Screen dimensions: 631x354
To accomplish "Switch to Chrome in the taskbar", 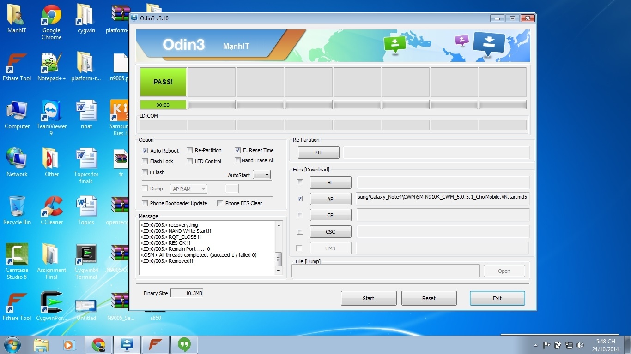I will pyautogui.click(x=98, y=345).
